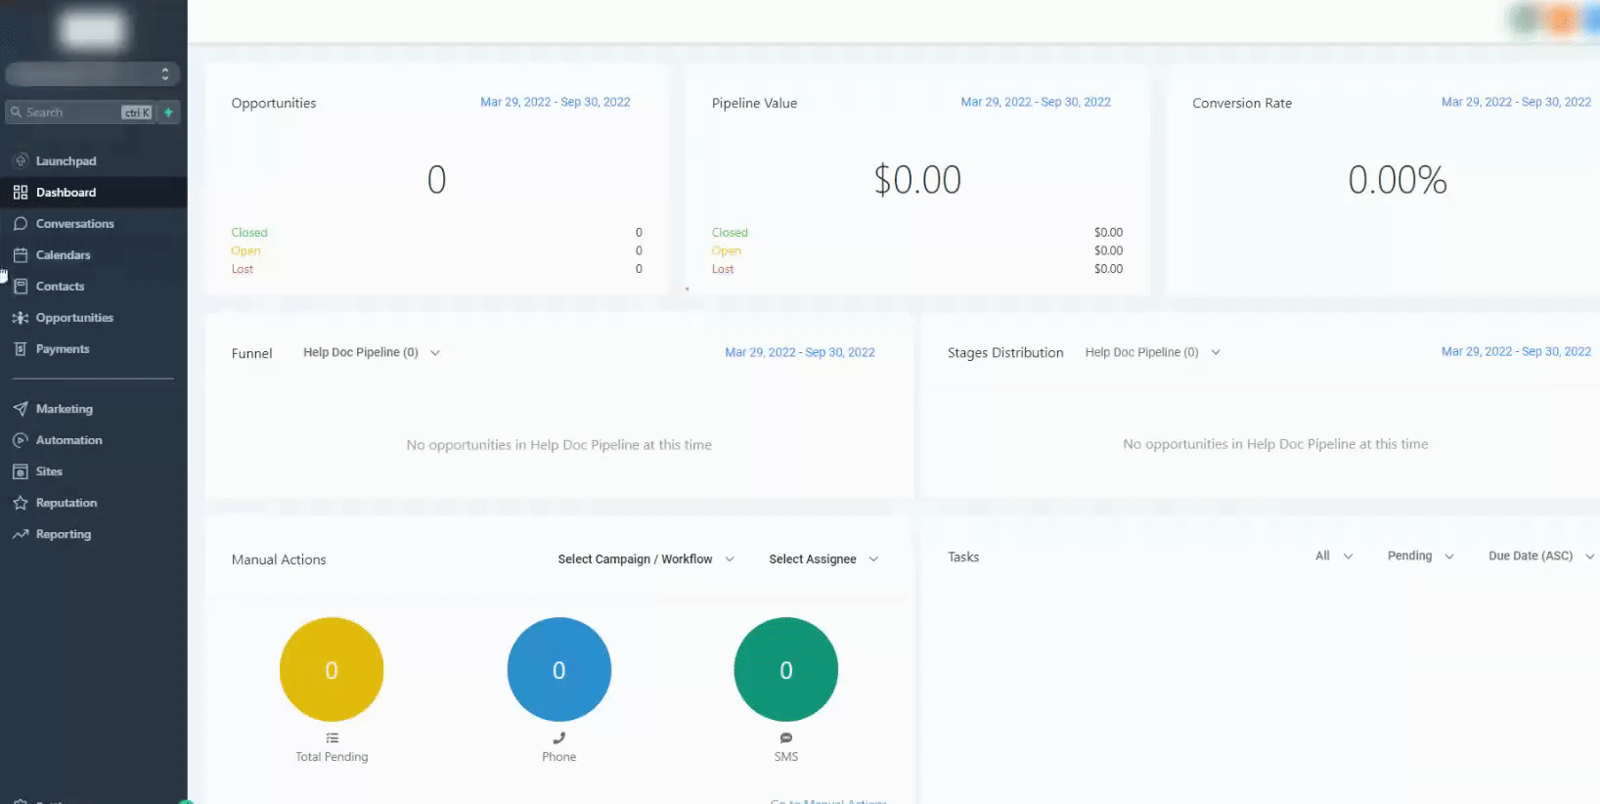
Task: Expand the Pending tasks filter dropdown
Action: point(1420,556)
